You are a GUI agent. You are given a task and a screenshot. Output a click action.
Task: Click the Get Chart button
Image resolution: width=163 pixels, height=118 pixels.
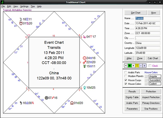coord(136,13)
